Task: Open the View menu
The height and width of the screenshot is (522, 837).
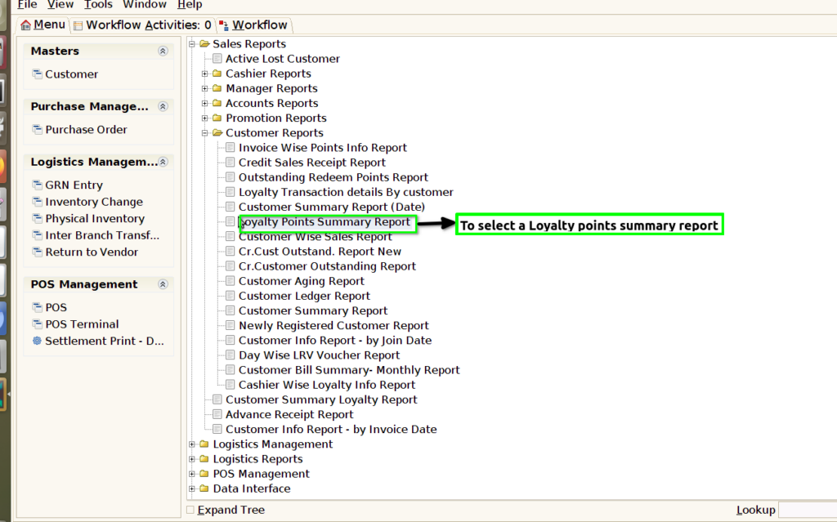Action: point(60,5)
